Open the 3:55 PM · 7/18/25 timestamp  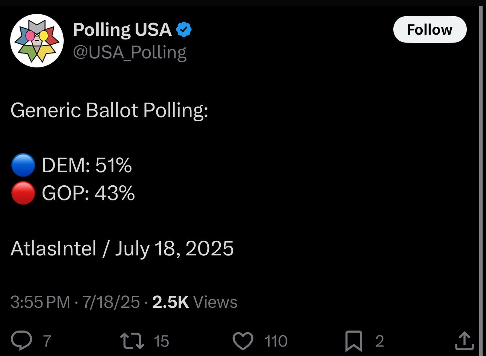(75, 302)
